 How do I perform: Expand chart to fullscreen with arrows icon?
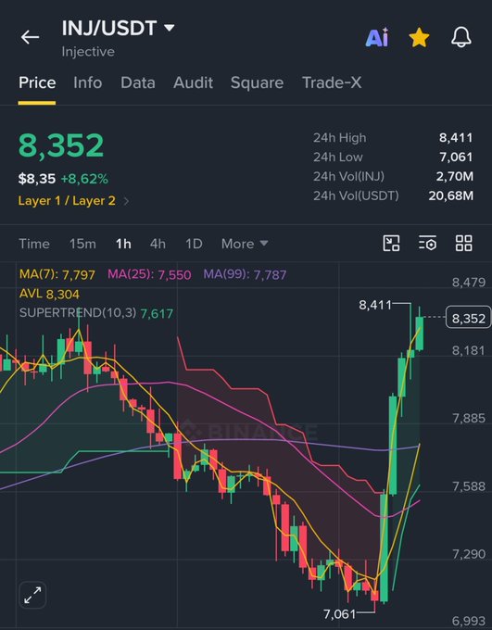[x=32, y=595]
